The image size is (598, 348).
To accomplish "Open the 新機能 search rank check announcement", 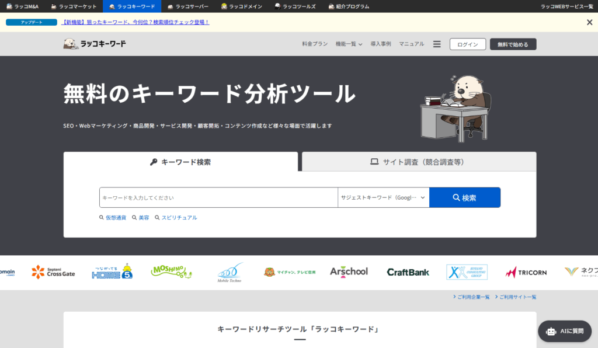I will [x=135, y=23].
